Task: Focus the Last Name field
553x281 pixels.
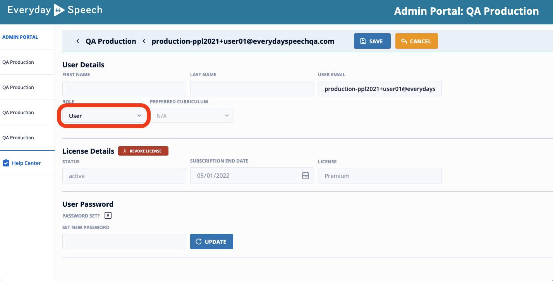Action: pos(252,89)
